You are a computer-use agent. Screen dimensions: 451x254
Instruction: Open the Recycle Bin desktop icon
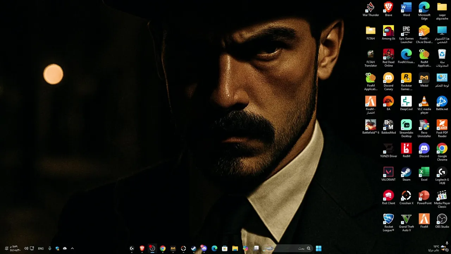(x=442, y=58)
